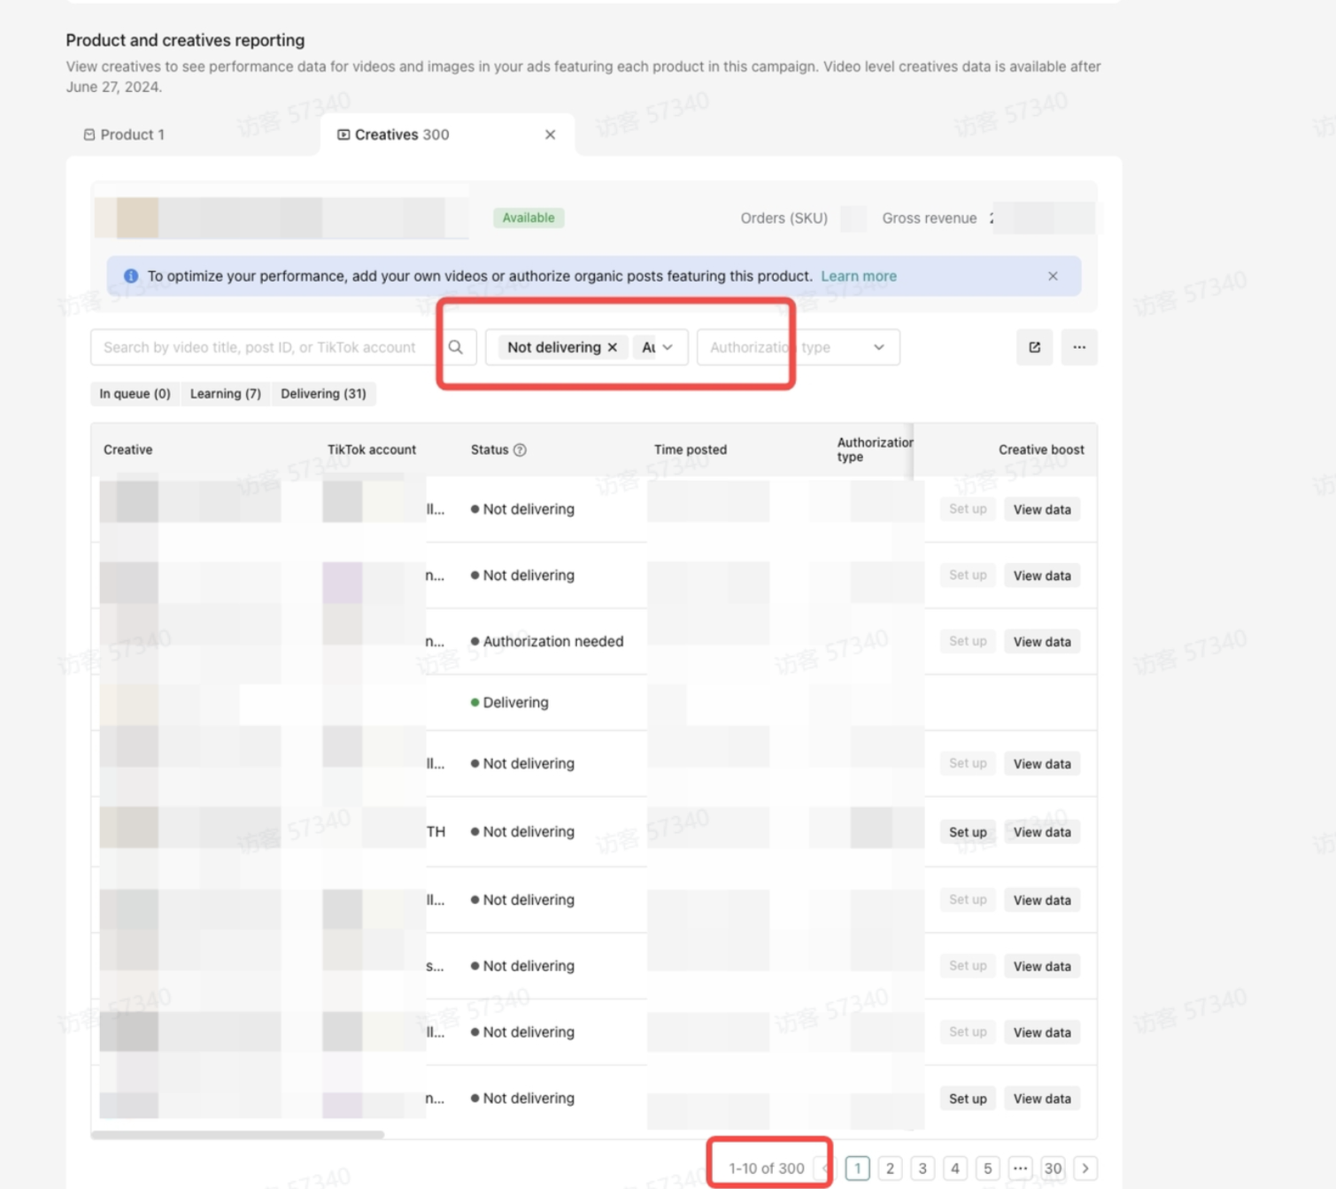The width and height of the screenshot is (1336, 1189).
Task: Click the Gross revenue label
Action: 930,218
